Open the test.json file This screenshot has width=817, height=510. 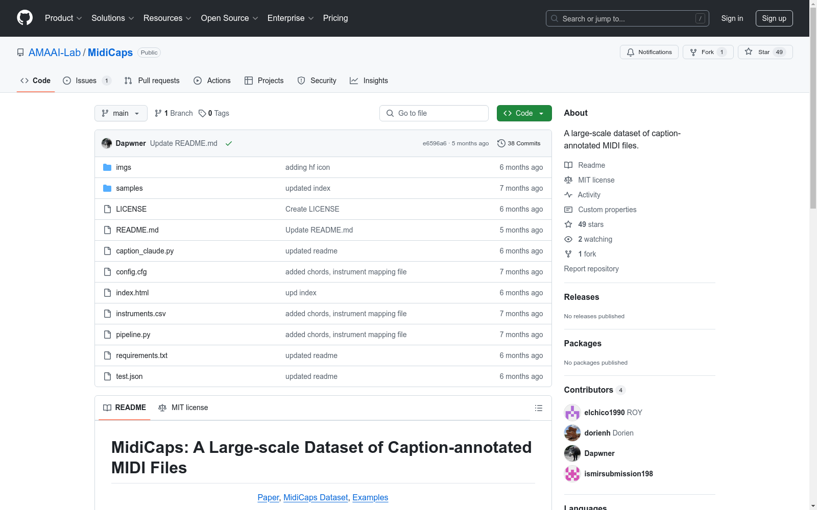(x=129, y=376)
